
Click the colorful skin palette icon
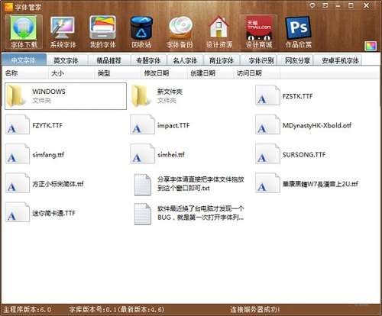(x=371, y=47)
